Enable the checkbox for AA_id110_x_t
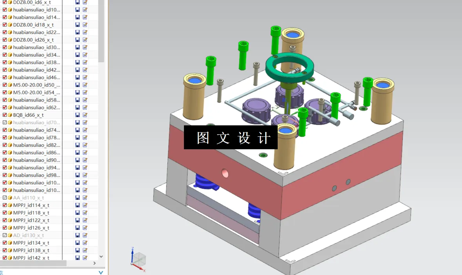 pos(4,197)
